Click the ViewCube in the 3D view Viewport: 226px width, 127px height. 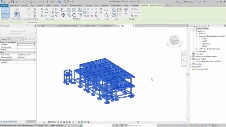(174, 40)
